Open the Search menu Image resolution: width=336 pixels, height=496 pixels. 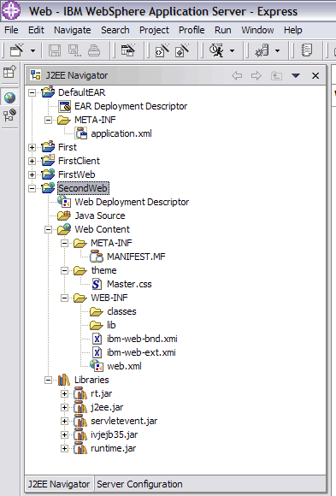pyautogui.click(x=115, y=30)
